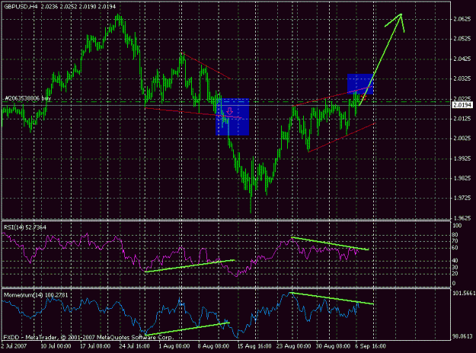Screen dimensions: 476x353
Task: Click the 1.9925 price axis label
Action: (462, 158)
